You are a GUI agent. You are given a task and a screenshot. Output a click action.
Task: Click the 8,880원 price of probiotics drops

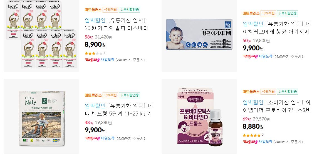(x=253, y=127)
